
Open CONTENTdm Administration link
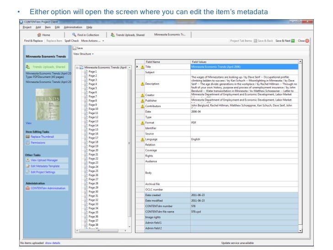[48, 188]
